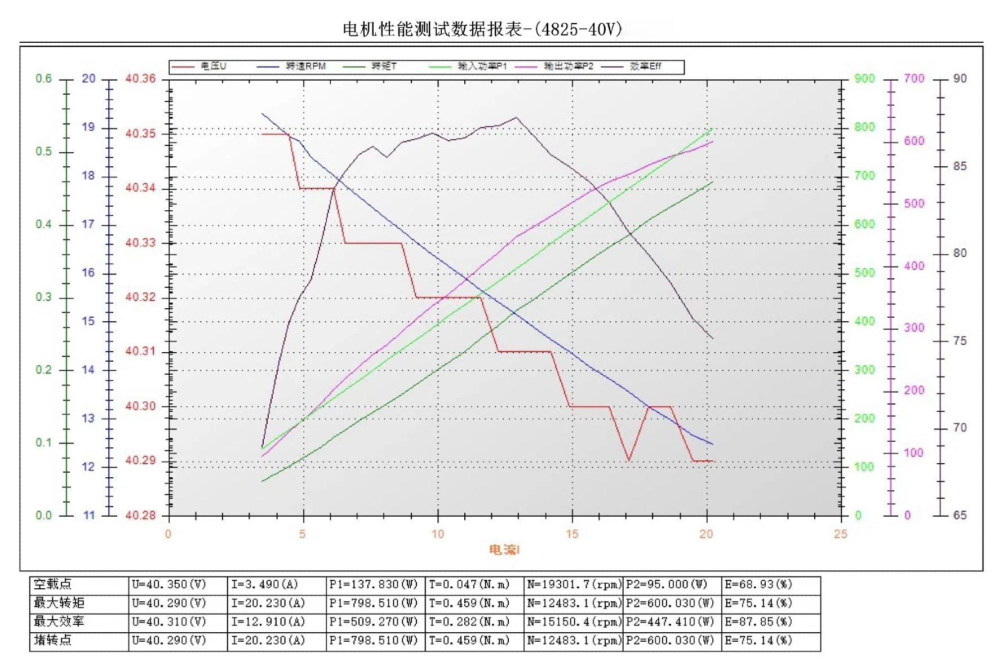
Task: Click the red line swatch beside 电压U
Action: pyautogui.click(x=183, y=66)
